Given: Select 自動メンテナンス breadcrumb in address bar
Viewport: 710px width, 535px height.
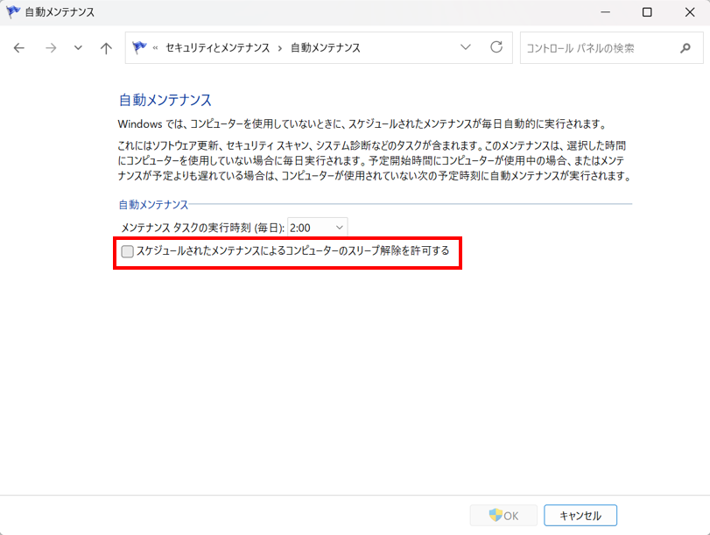Looking at the screenshot, I should pos(325,48).
